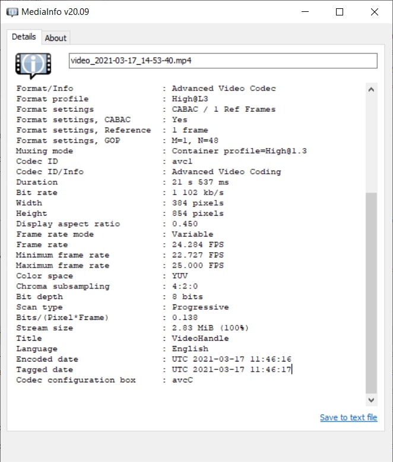This screenshot has height=462, width=393.
Task: Click the '24.284 FPS' frame rate value
Action: coord(198,244)
